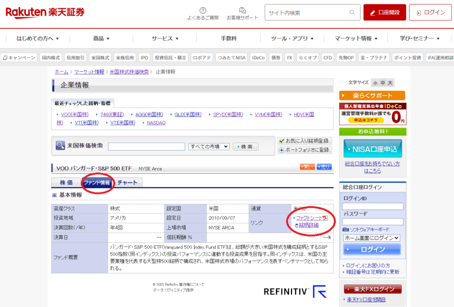Open the ホーム breadcrumb link
The height and width of the screenshot is (307, 454).
(x=61, y=72)
